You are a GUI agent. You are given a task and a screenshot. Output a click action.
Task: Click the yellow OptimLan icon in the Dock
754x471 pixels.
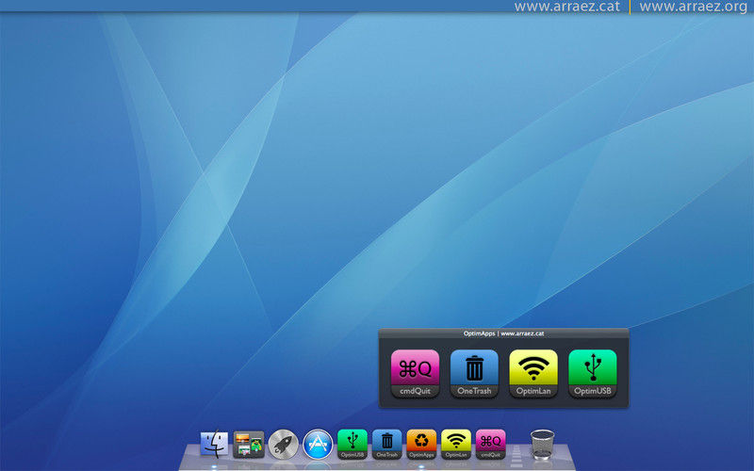pos(456,444)
